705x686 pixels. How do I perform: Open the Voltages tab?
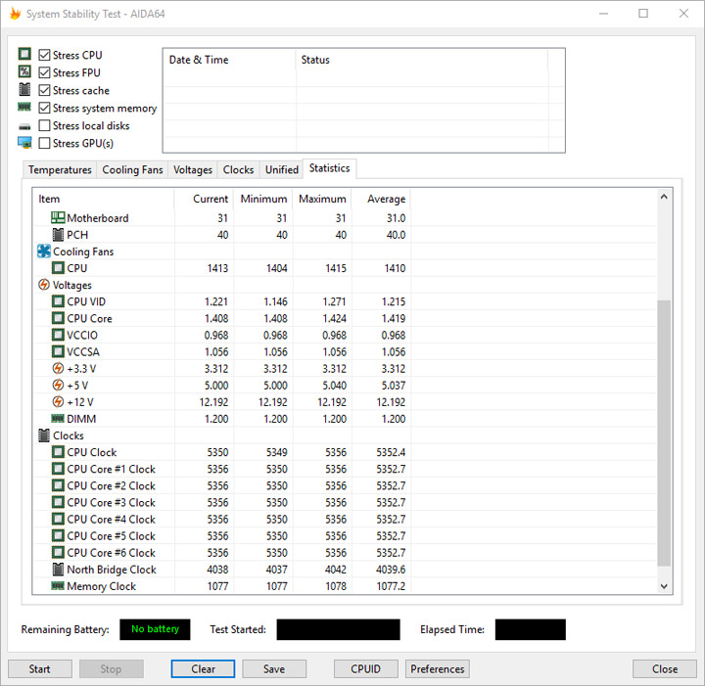193,170
